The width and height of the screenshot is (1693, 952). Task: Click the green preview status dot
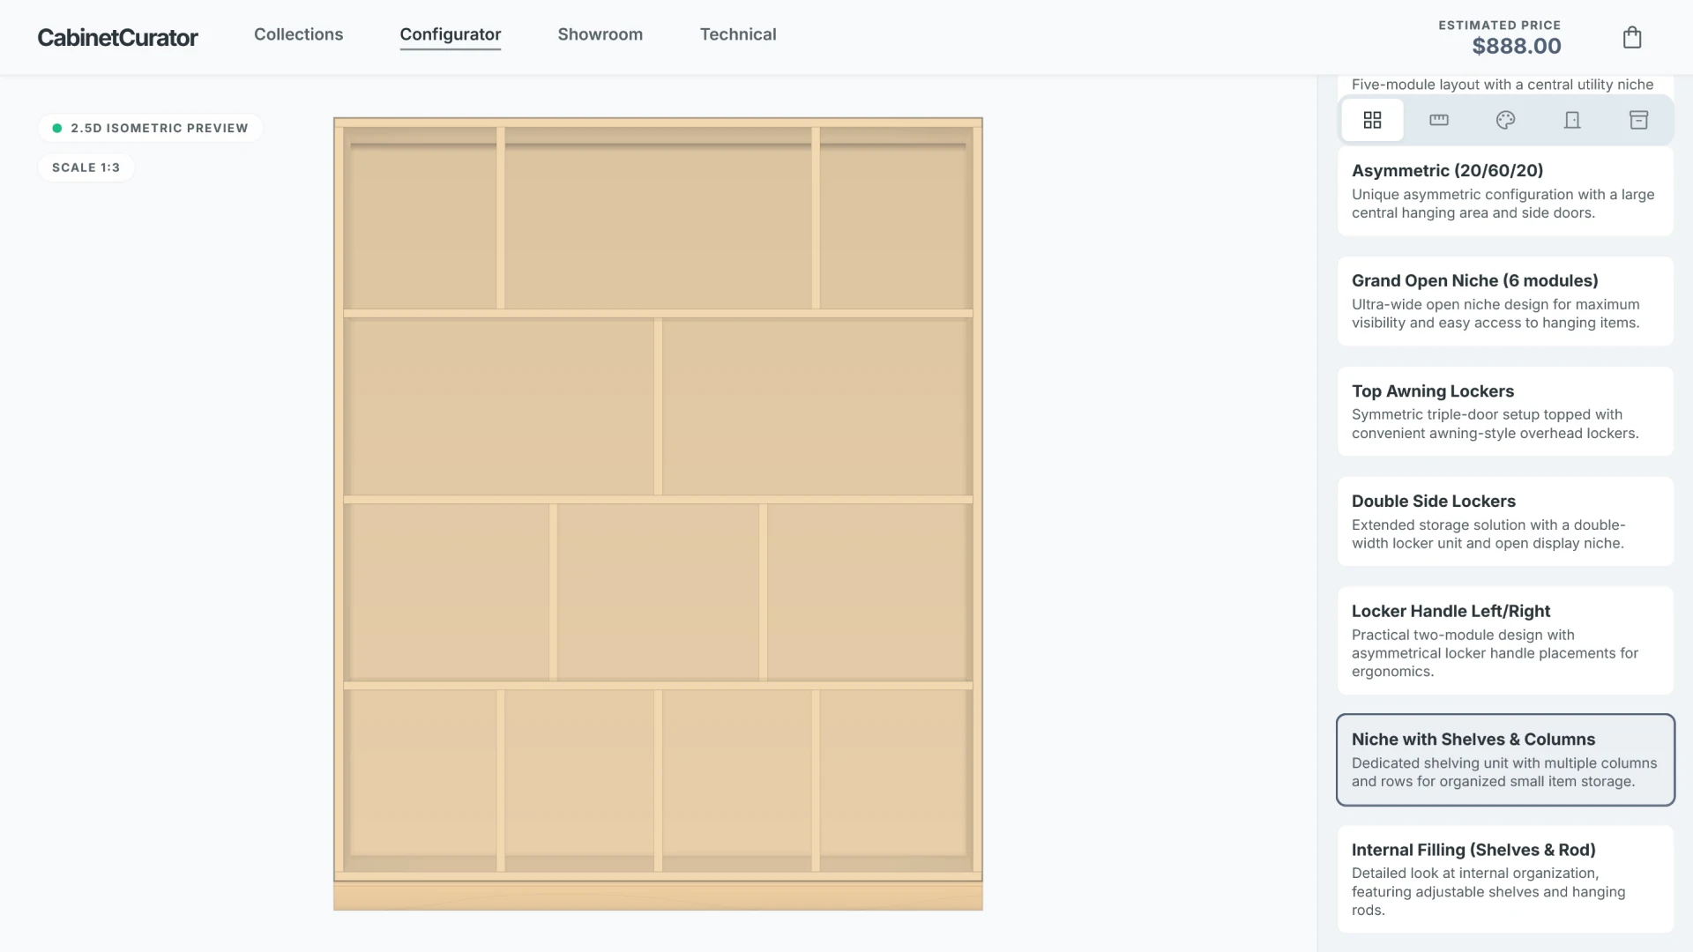[x=57, y=128]
